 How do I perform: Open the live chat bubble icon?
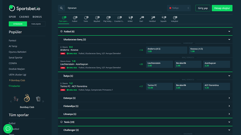point(8,129)
